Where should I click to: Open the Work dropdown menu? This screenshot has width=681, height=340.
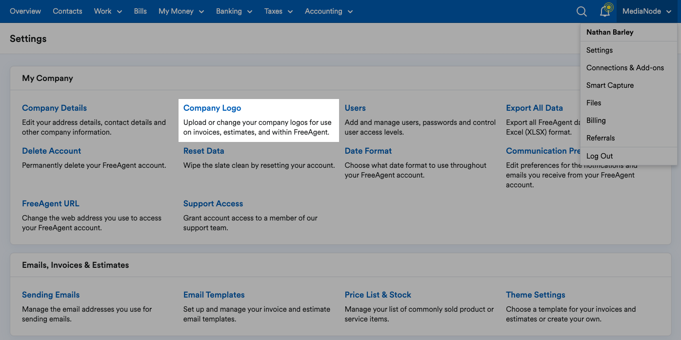[x=108, y=11]
